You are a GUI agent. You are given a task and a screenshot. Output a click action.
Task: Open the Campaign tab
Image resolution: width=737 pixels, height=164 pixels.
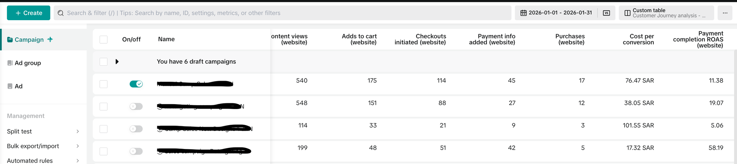tap(29, 40)
